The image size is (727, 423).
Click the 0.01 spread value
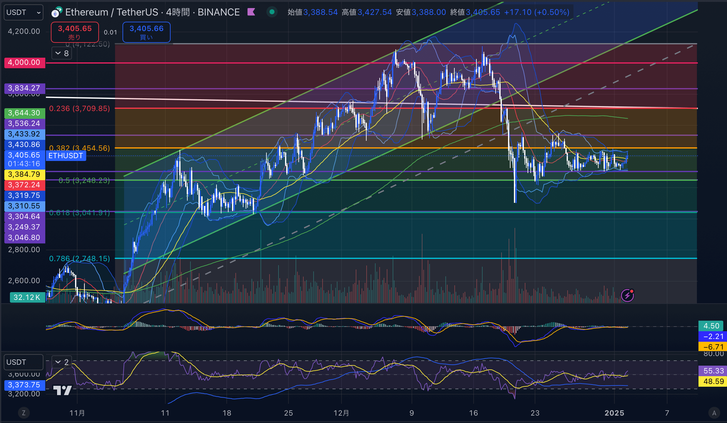click(110, 32)
